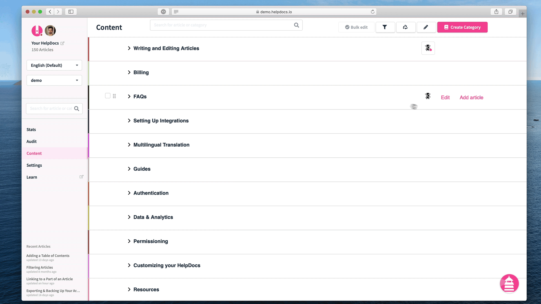Image resolution: width=541 pixels, height=304 pixels.
Task: Click the recycle icon button in toolbar
Action: [x=405, y=27]
